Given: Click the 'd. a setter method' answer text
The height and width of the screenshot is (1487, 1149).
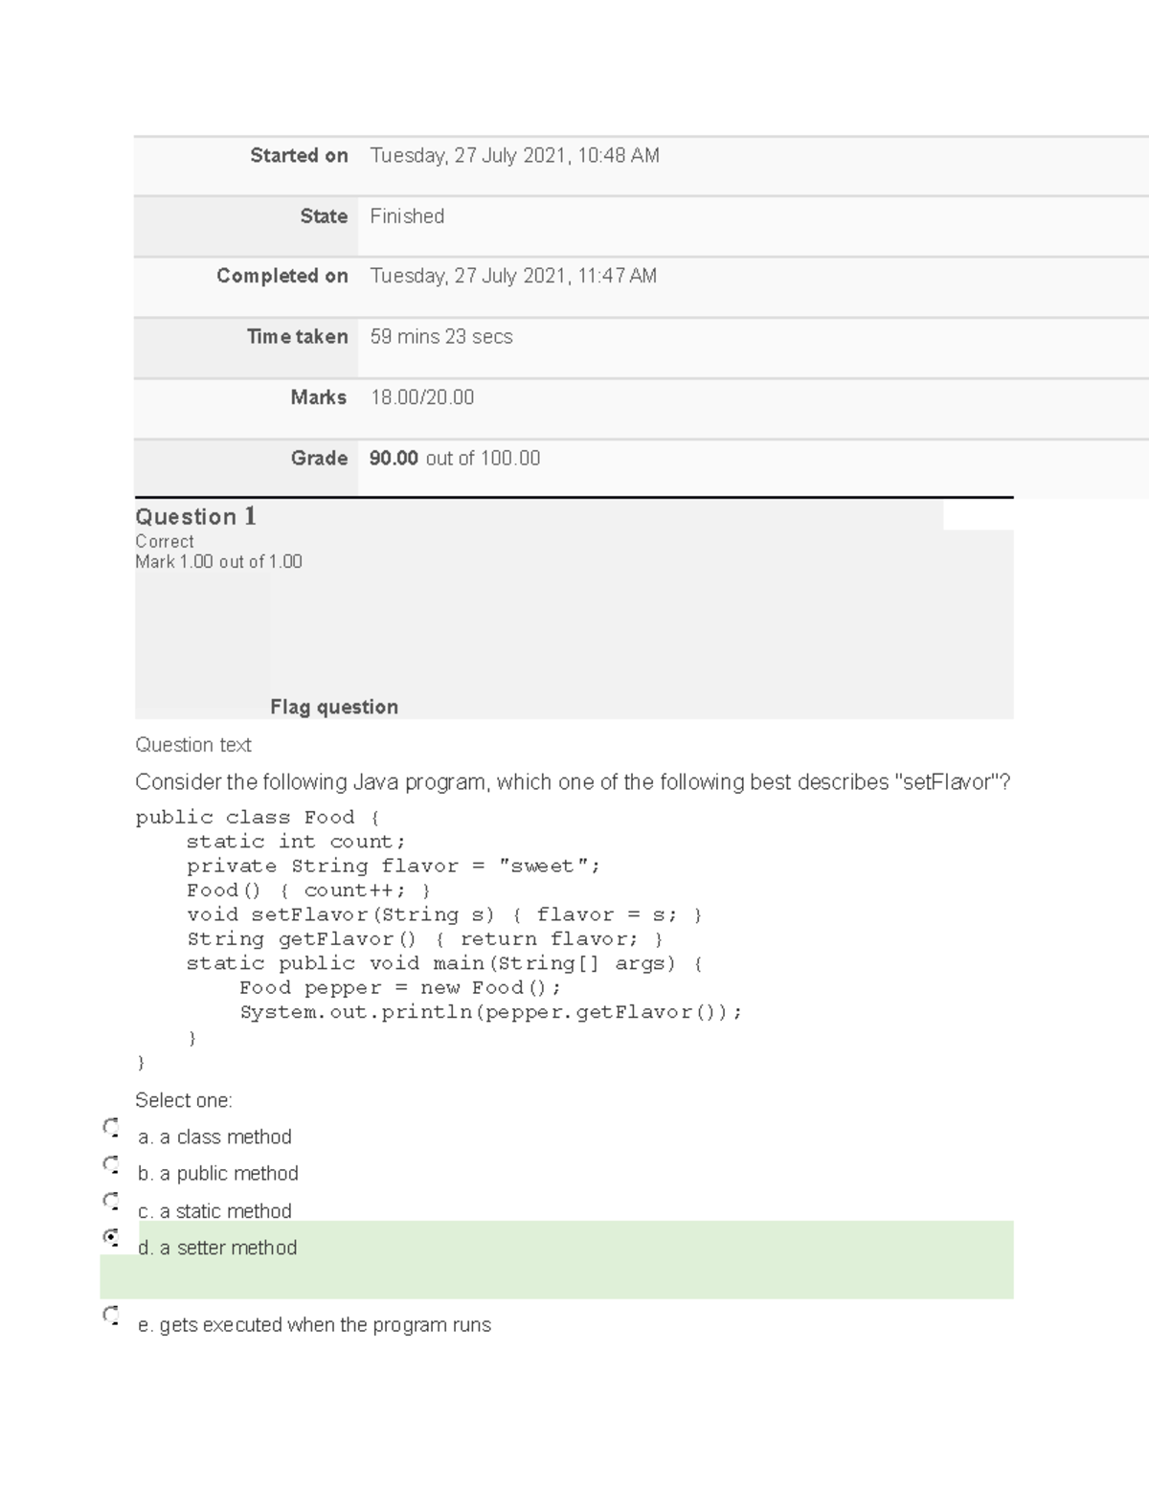Looking at the screenshot, I should [217, 1248].
